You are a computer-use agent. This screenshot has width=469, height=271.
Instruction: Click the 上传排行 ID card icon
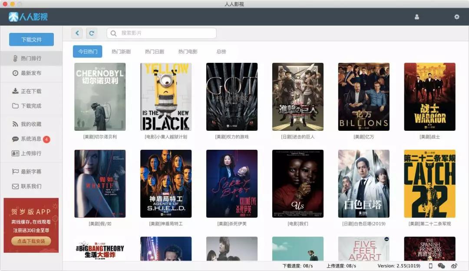15,153
